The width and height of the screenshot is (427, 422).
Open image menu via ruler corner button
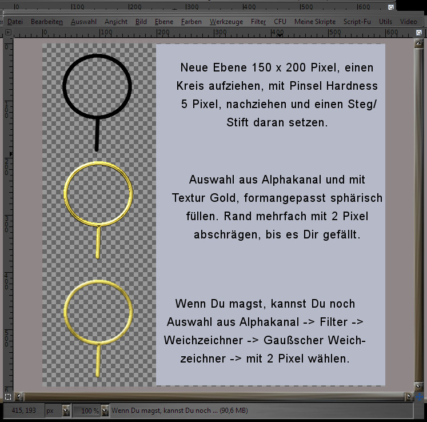coord(7,33)
